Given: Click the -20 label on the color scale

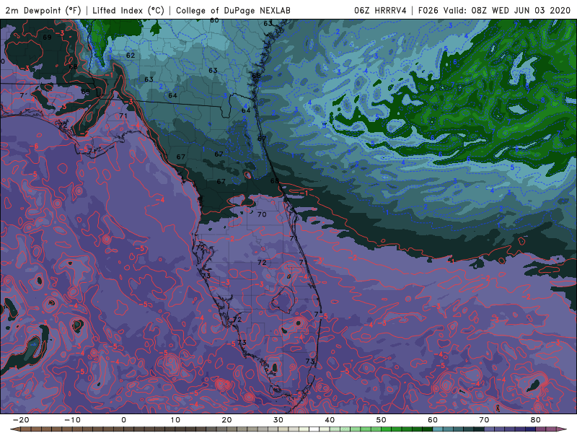Looking at the screenshot, I should pyautogui.click(x=21, y=420).
